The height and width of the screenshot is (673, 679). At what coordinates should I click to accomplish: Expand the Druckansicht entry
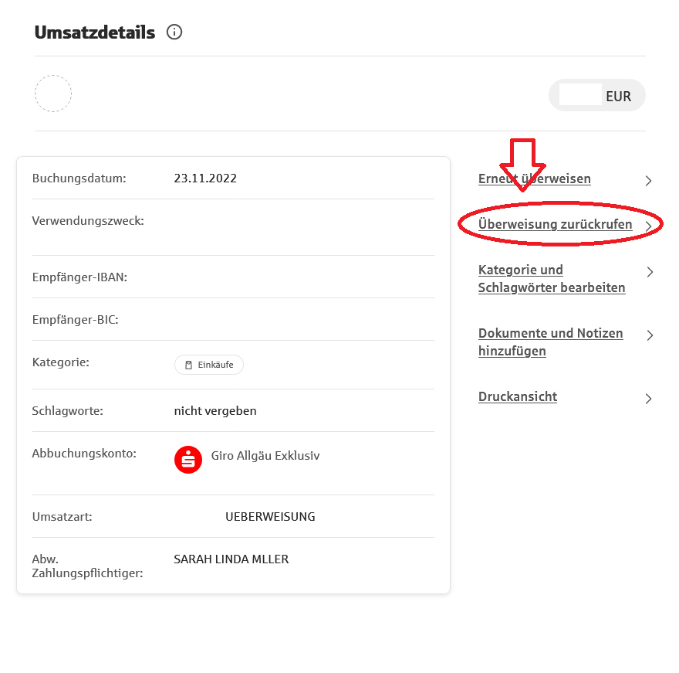tap(518, 396)
